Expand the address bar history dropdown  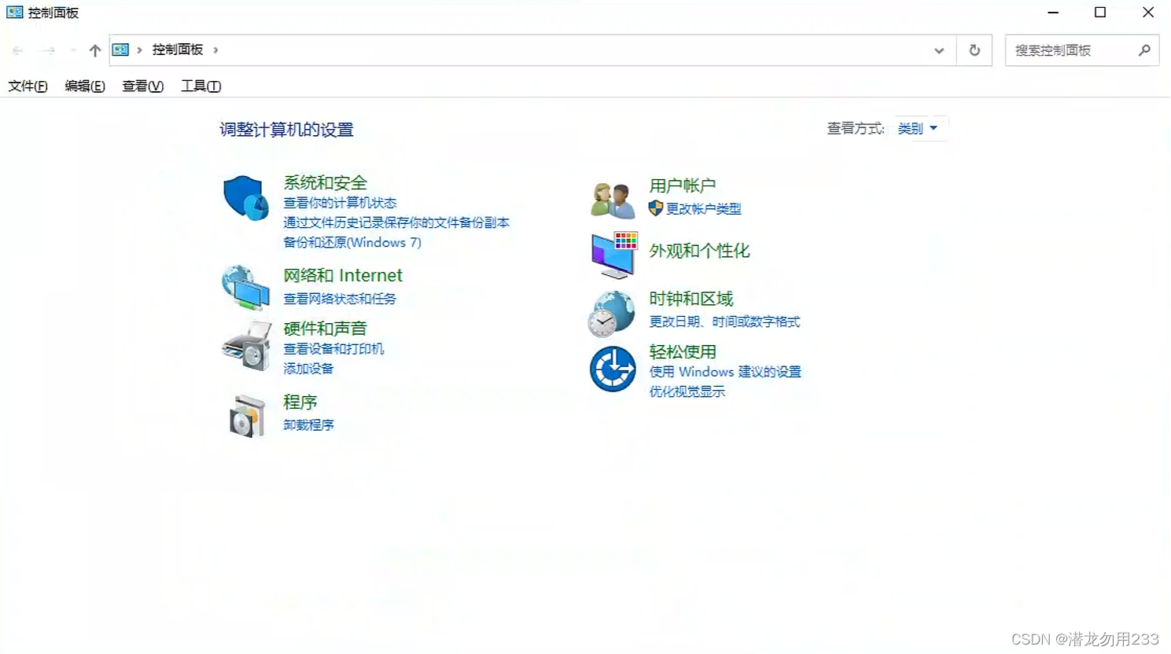[939, 50]
